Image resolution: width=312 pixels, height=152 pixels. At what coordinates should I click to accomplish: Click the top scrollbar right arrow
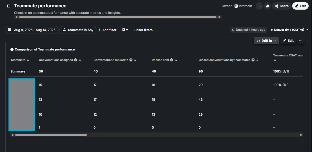220,17
